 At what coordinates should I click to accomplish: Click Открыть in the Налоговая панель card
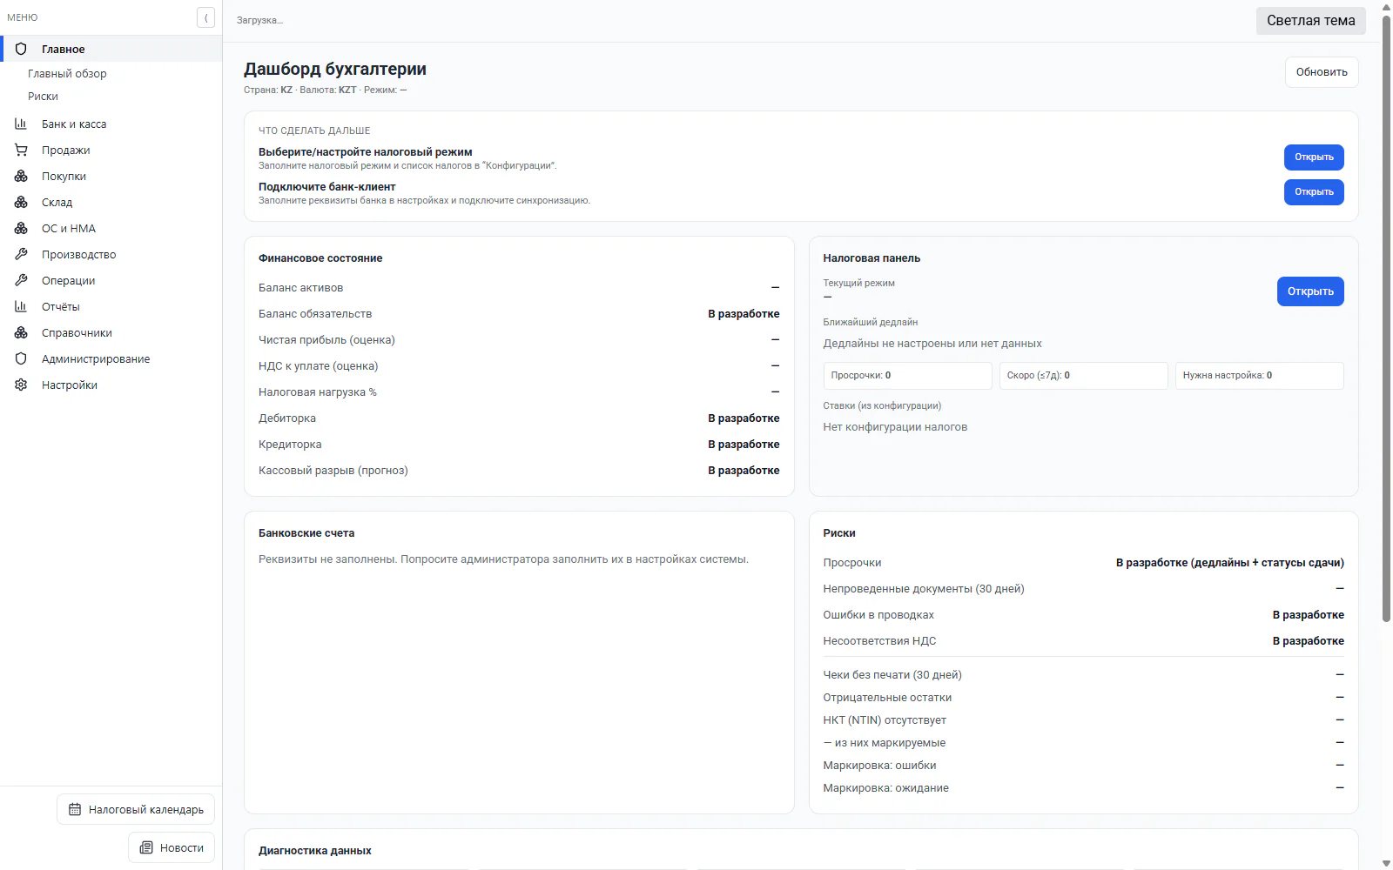click(x=1310, y=291)
